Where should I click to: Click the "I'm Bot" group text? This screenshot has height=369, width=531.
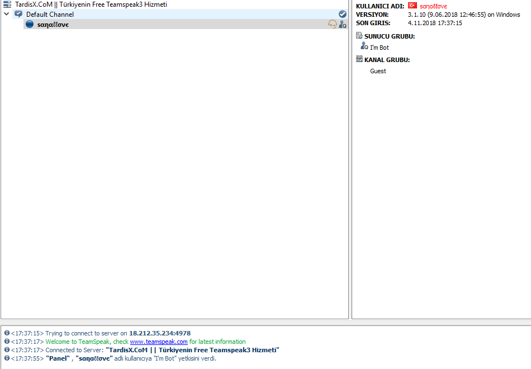point(380,48)
